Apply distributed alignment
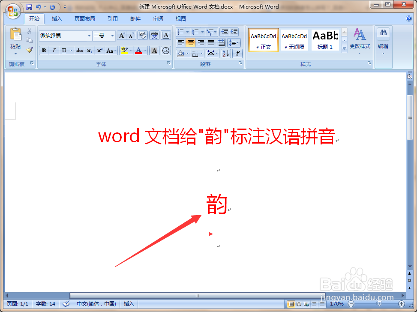The height and width of the screenshot is (312, 417). (221, 42)
